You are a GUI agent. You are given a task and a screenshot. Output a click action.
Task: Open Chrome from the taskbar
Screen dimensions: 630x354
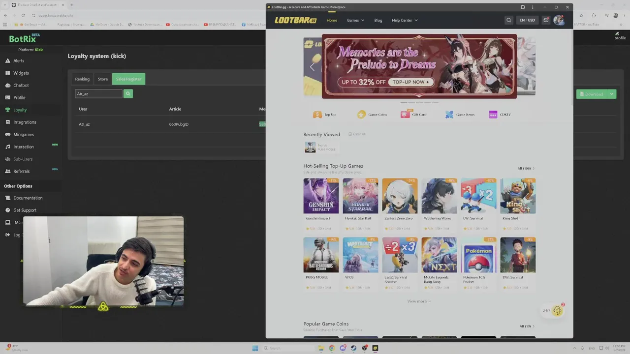(332, 348)
